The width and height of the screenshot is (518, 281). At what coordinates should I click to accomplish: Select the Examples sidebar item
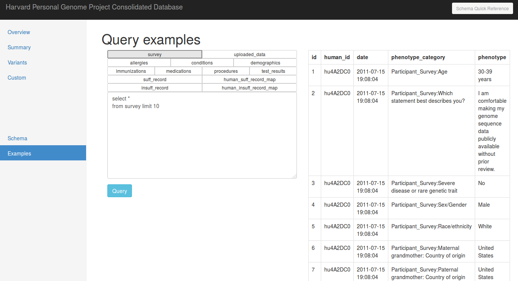(43, 154)
